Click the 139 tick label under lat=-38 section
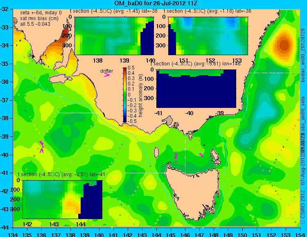This screenshot has height=237, width=307. (124, 60)
